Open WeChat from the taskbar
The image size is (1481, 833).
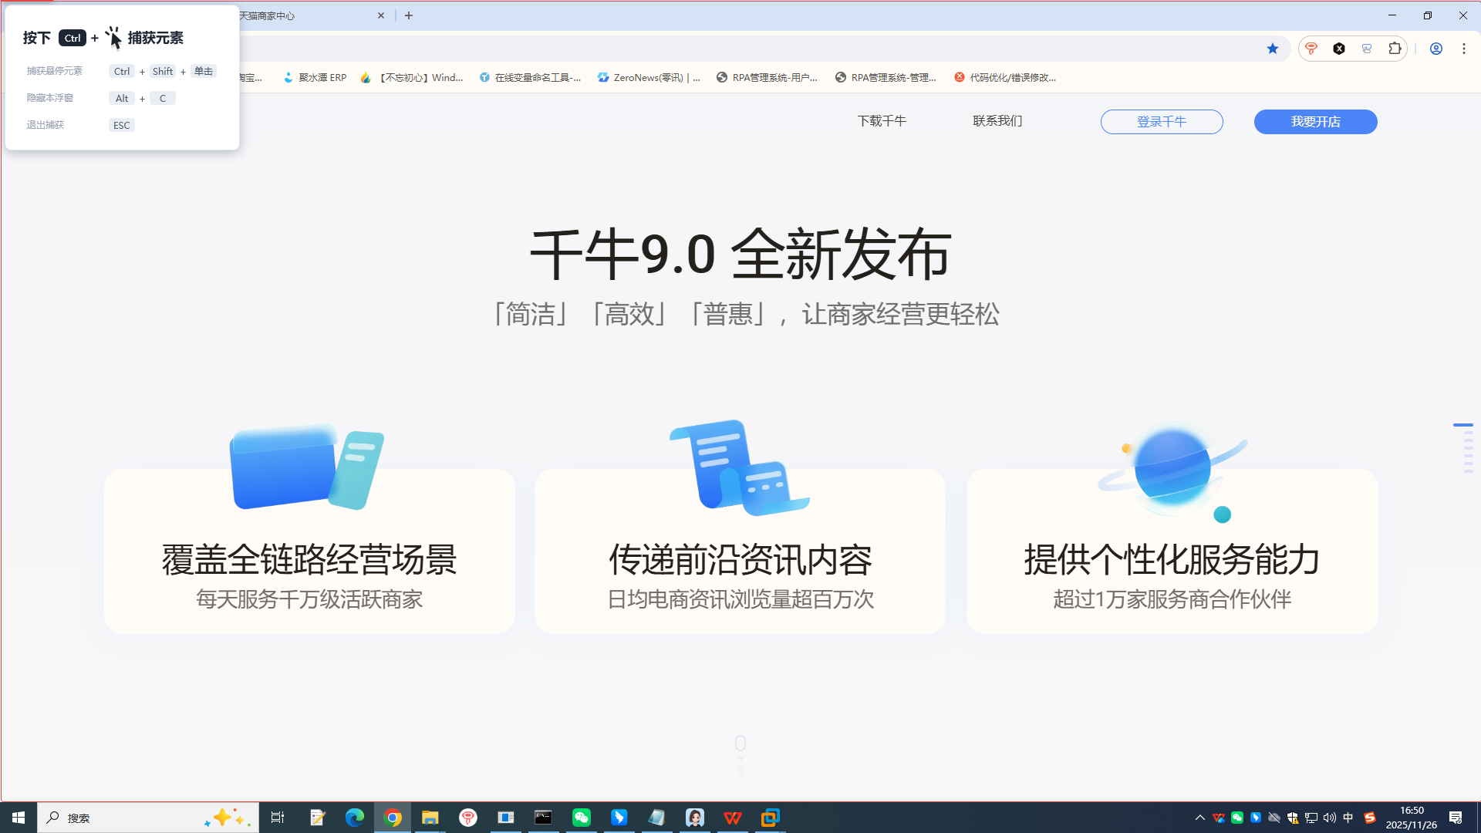[582, 818]
